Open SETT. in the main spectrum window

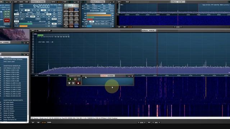(x=33, y=30)
